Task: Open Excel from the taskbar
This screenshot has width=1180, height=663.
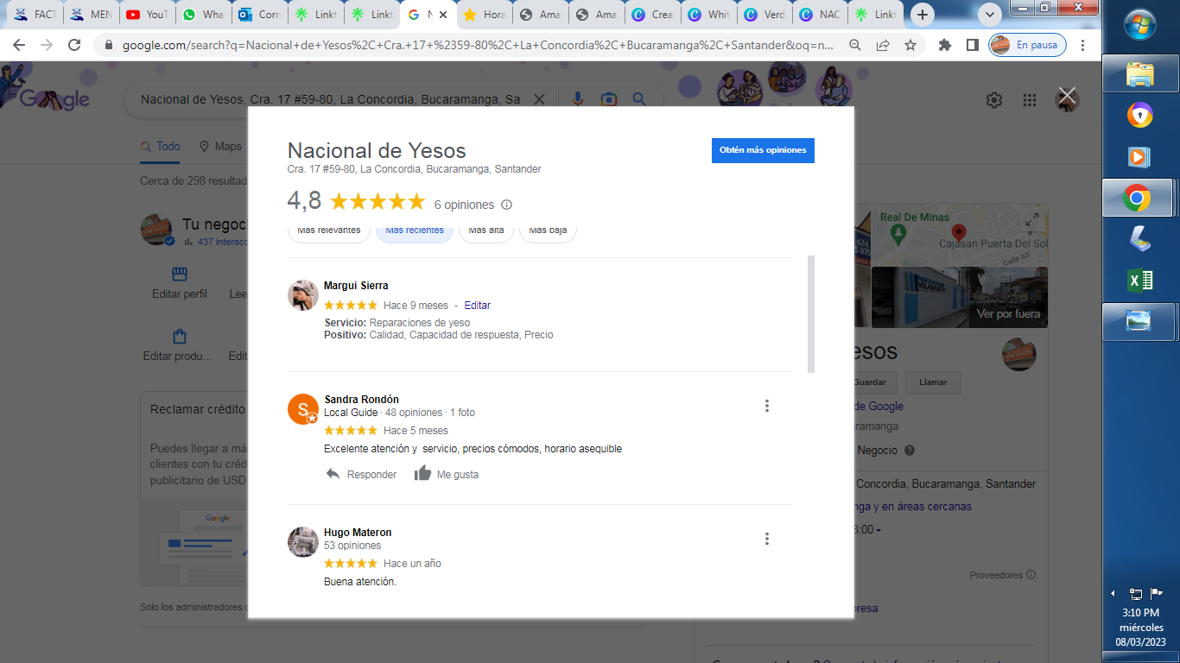Action: 1140,281
